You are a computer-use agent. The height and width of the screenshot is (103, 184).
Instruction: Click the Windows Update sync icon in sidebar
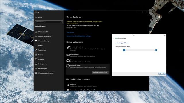pos(36,32)
